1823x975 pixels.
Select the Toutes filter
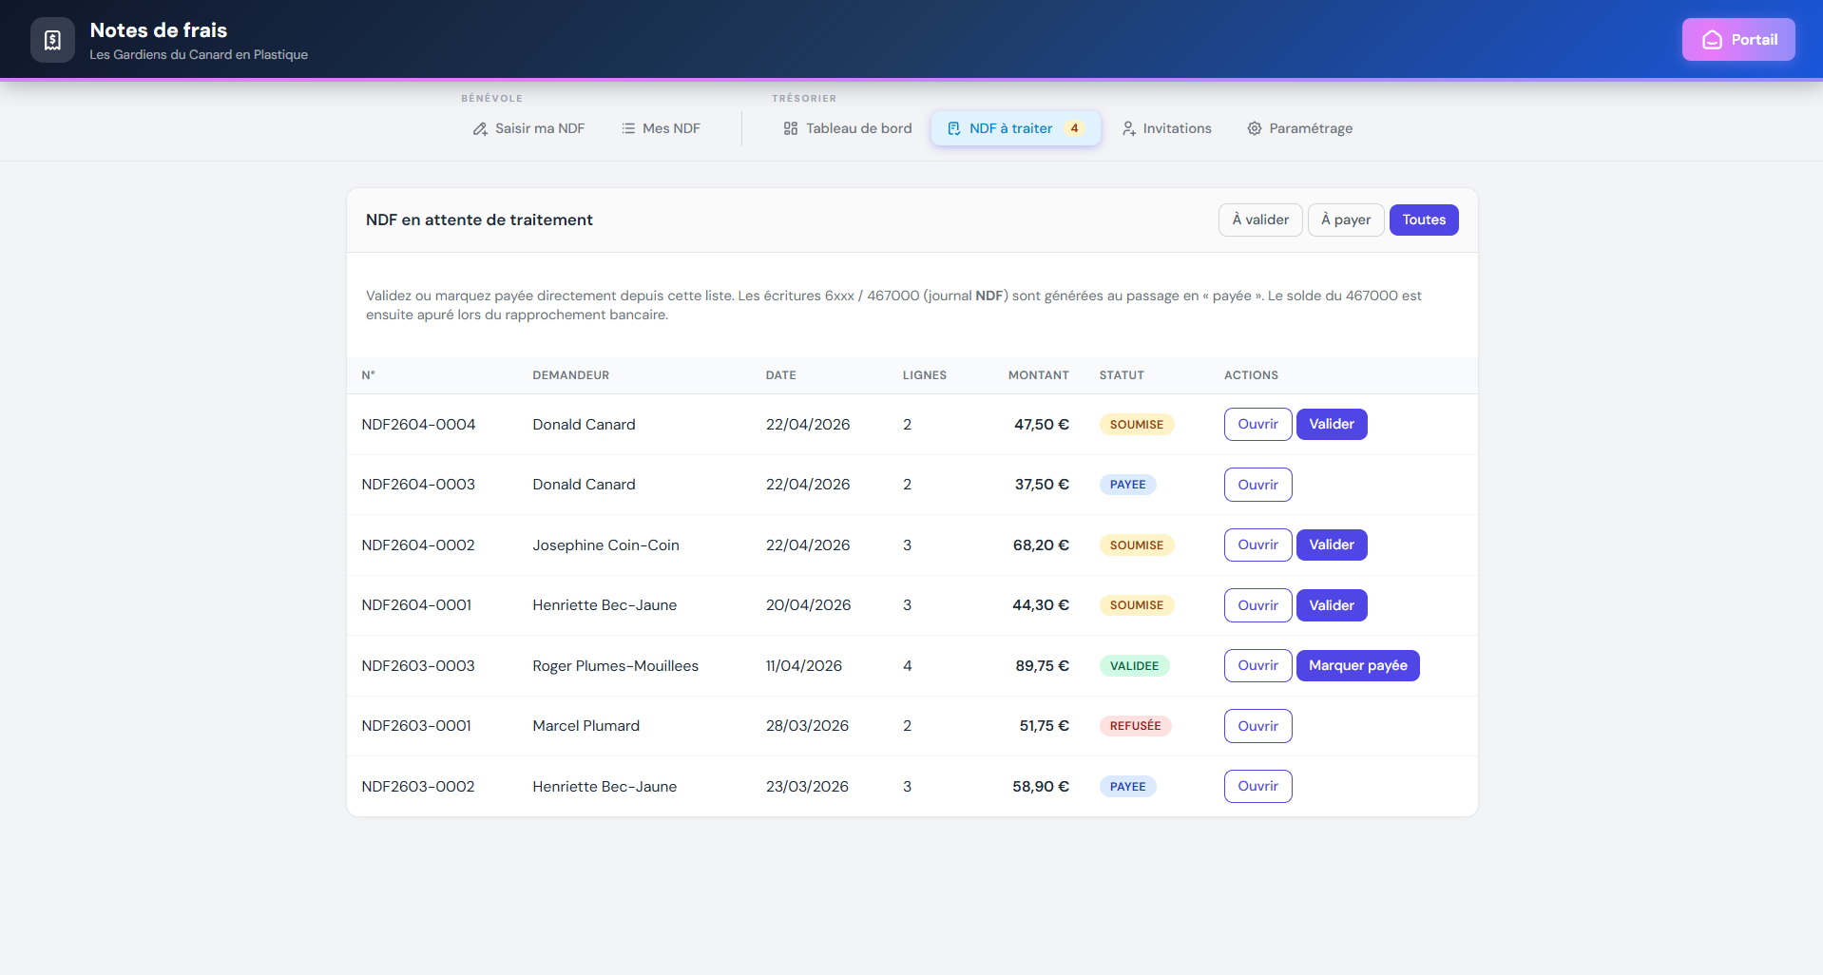[x=1423, y=220]
